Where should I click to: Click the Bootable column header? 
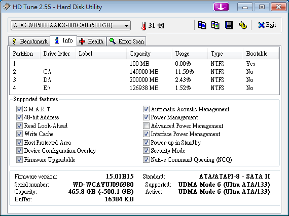(x=261, y=54)
